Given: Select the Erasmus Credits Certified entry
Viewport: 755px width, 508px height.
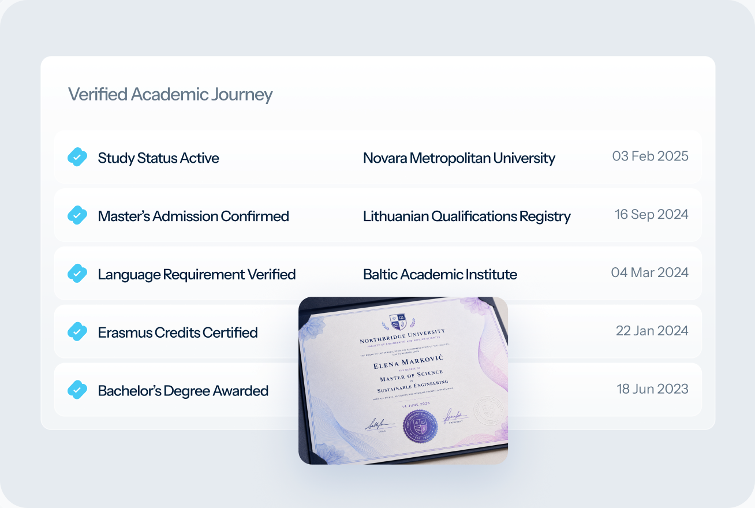Looking at the screenshot, I should pyautogui.click(x=378, y=332).
